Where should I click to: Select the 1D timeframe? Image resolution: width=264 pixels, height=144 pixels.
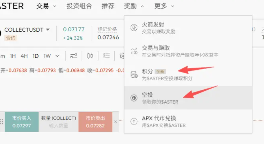click(36, 56)
